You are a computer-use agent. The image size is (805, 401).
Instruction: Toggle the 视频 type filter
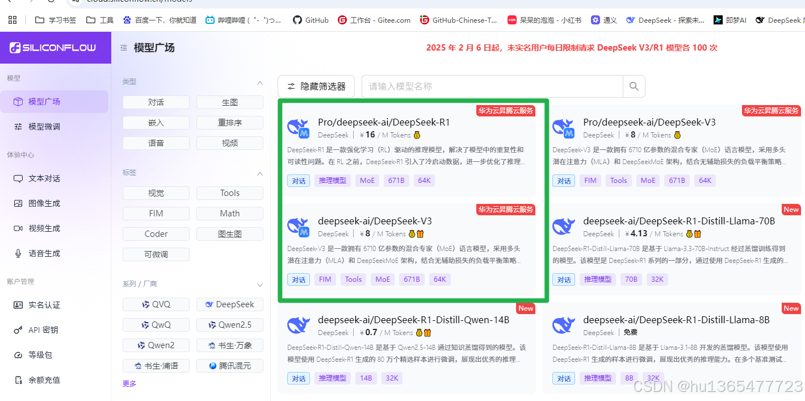pyautogui.click(x=230, y=143)
